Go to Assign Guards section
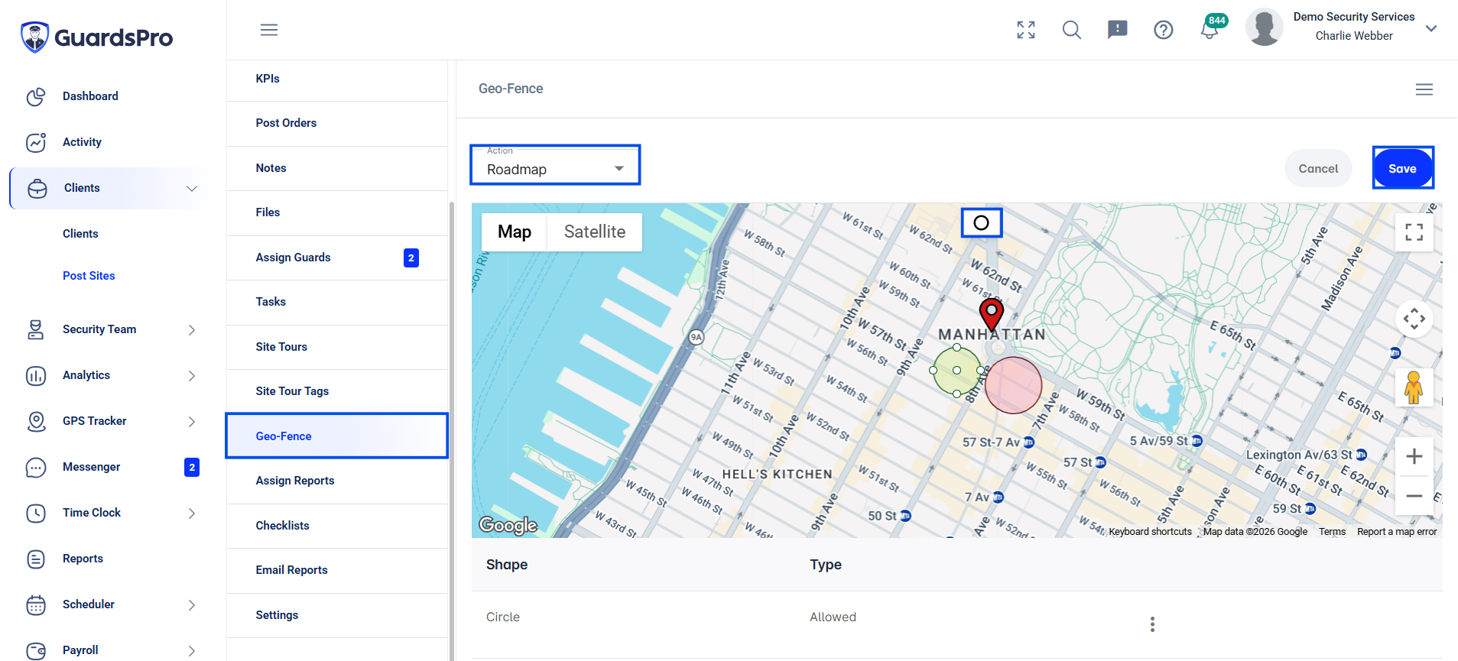The image size is (1458, 661). pos(336,258)
